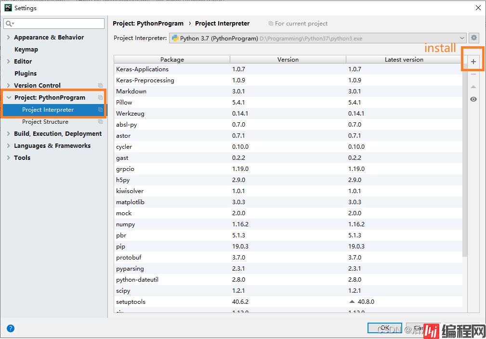
Task: Click the upgrade package arrow icon
Action: coord(473,87)
